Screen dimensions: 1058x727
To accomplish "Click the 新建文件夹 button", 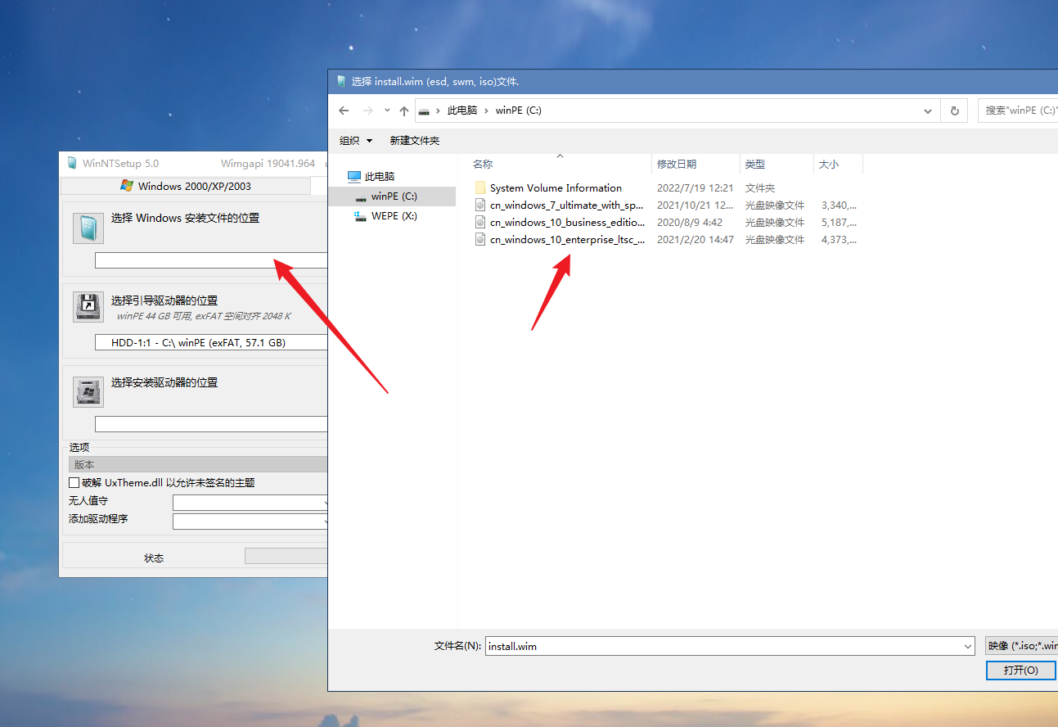I will (x=414, y=141).
